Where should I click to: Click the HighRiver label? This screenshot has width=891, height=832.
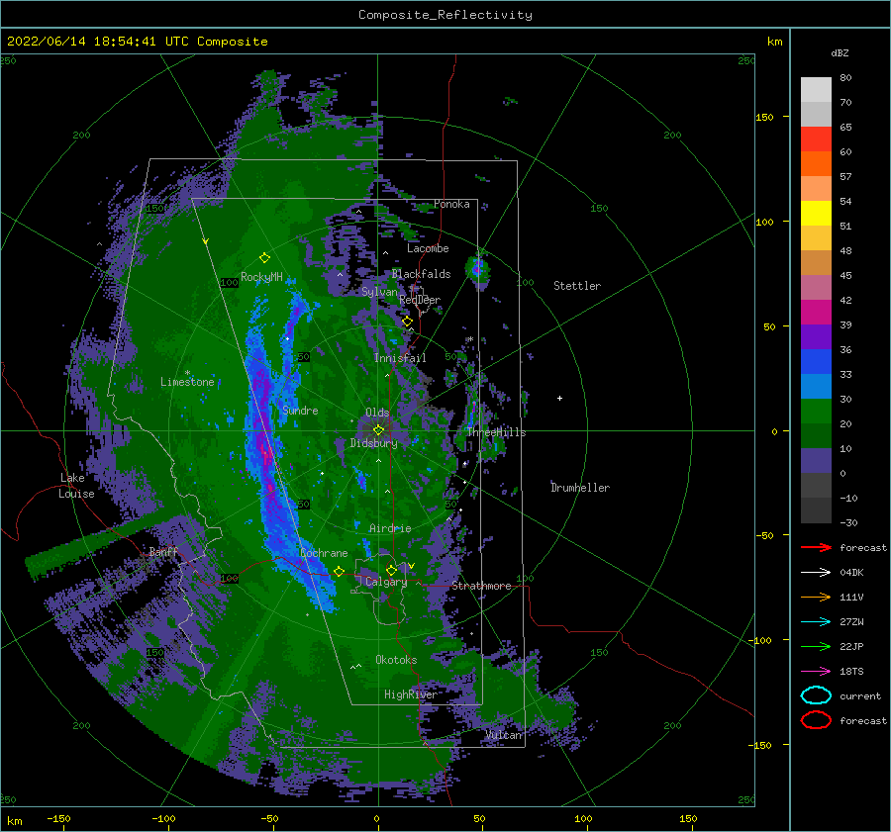coord(410,694)
